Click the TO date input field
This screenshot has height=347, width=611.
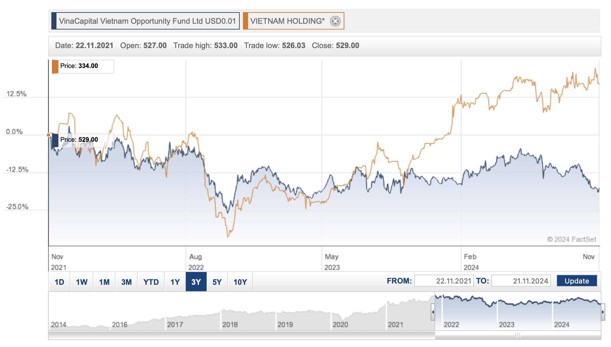[521, 281]
